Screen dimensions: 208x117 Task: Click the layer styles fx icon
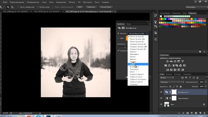[x=183, y=113]
